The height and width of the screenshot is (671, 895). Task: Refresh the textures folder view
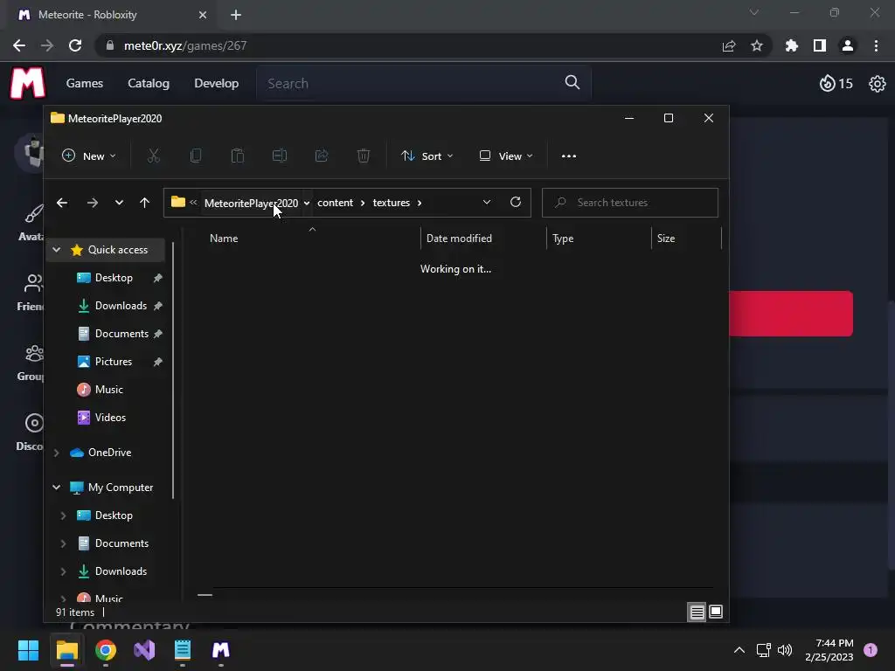(516, 202)
